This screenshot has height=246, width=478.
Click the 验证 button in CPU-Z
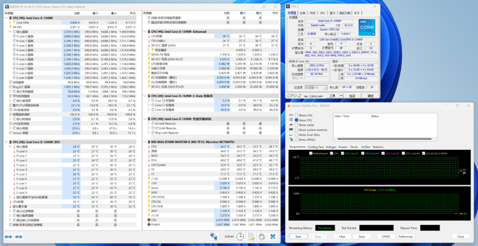352,96
